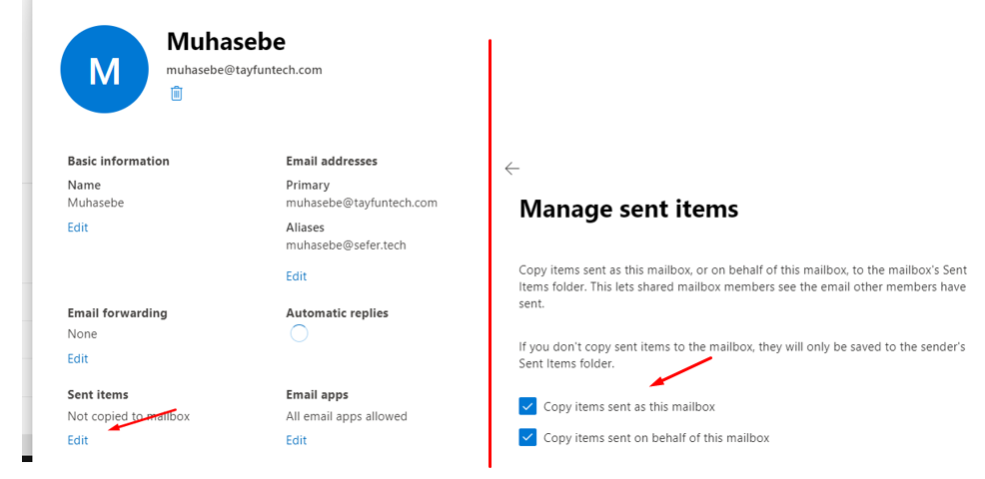Click the 'All email apps allowed' text
The height and width of the screenshot is (479, 985).
[347, 416]
